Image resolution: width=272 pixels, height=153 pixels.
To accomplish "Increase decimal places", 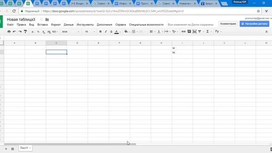I will (x=49, y=32).
